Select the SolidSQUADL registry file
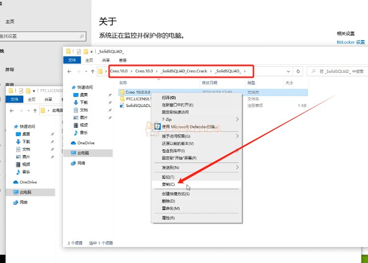The image size is (368, 263). (x=135, y=105)
